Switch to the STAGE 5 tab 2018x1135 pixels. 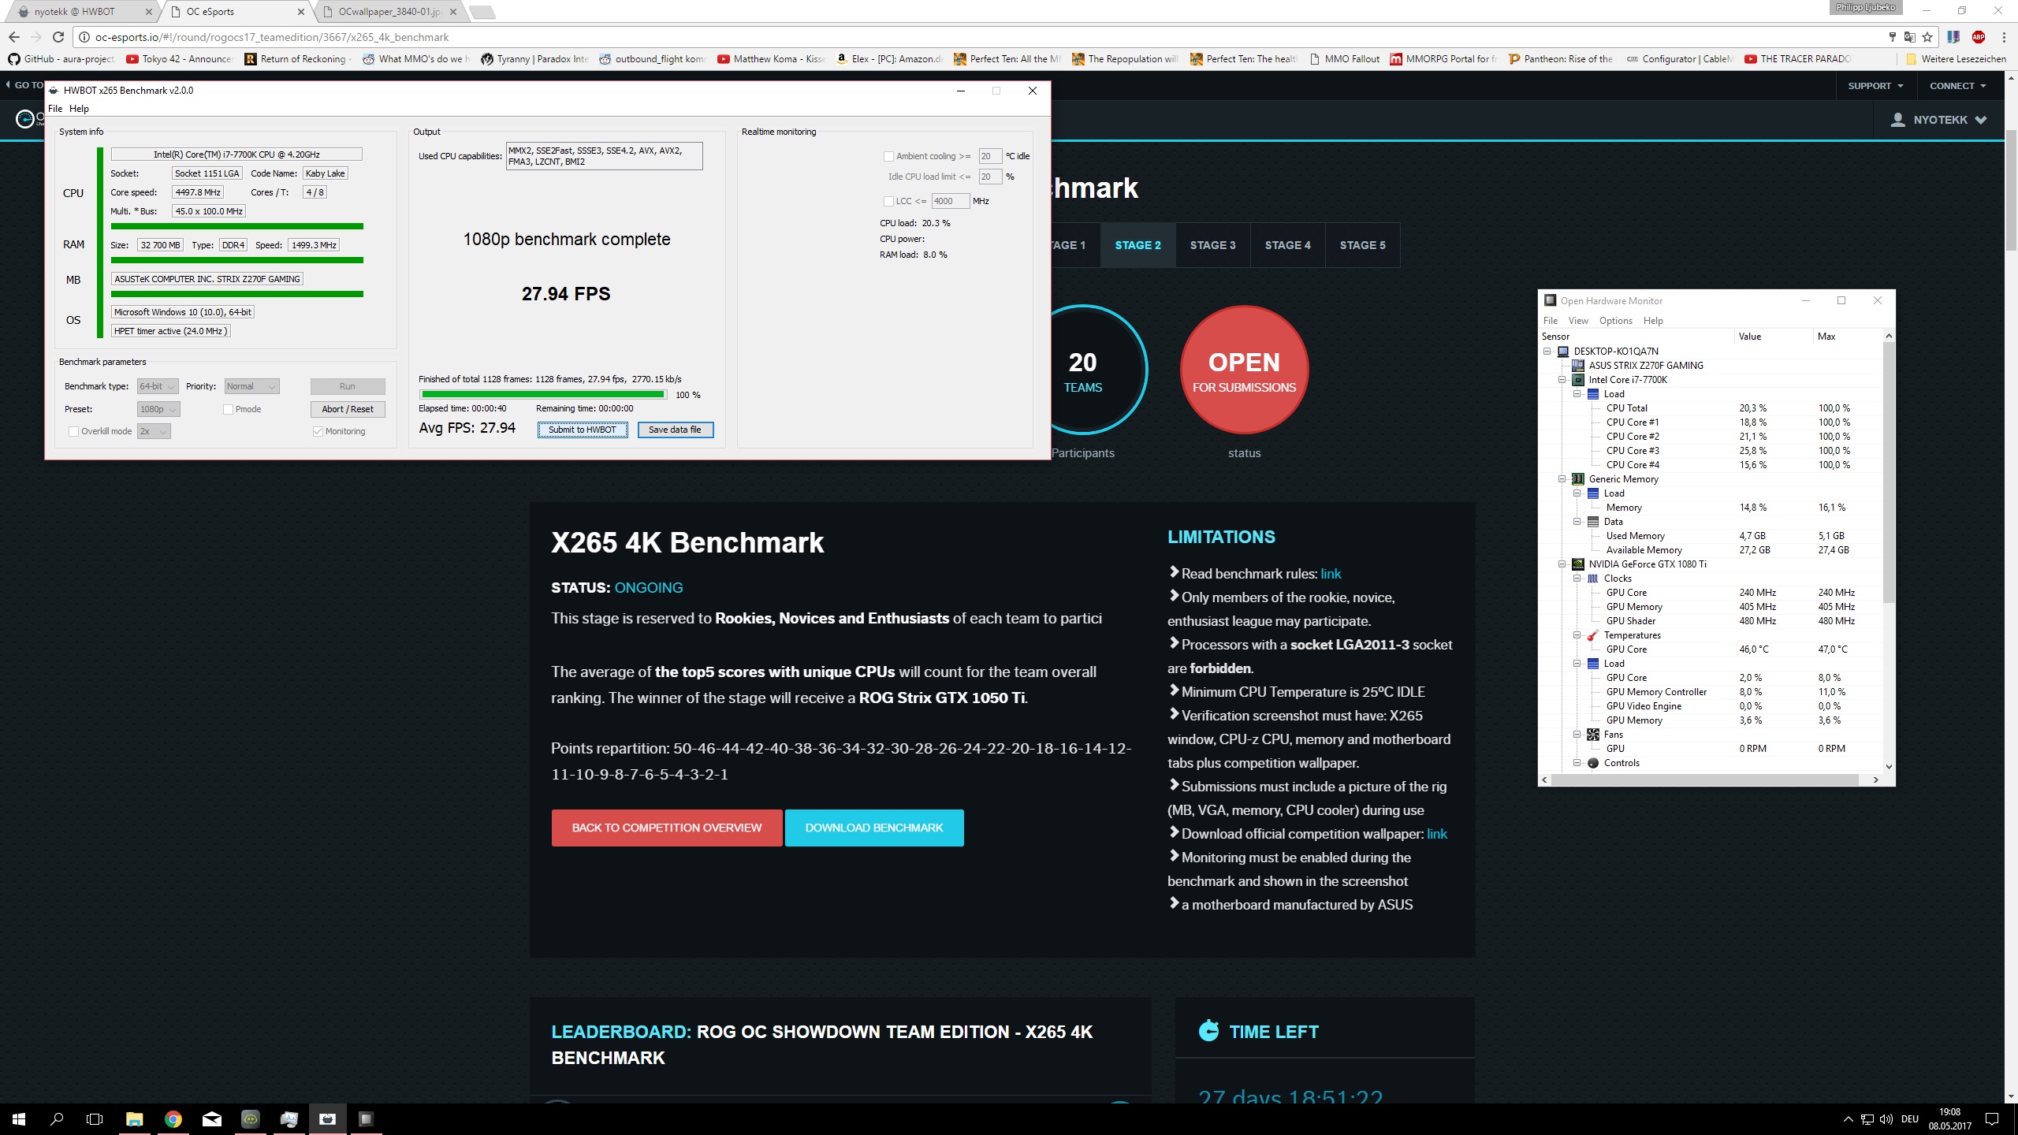click(1363, 245)
